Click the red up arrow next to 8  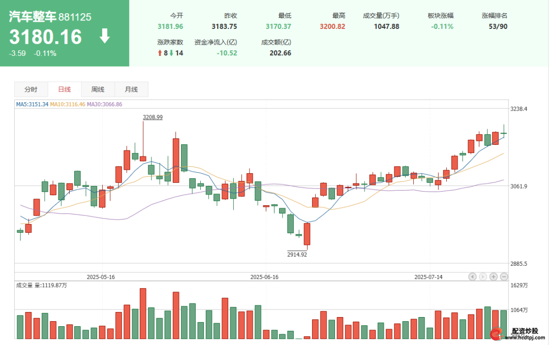tap(160, 53)
